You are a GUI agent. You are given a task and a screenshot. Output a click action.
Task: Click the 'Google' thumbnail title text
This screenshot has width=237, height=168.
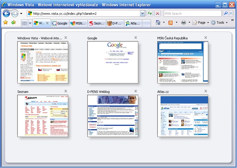coord(92,38)
